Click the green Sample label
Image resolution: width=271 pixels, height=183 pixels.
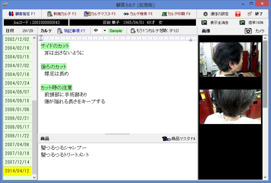coord(116,31)
